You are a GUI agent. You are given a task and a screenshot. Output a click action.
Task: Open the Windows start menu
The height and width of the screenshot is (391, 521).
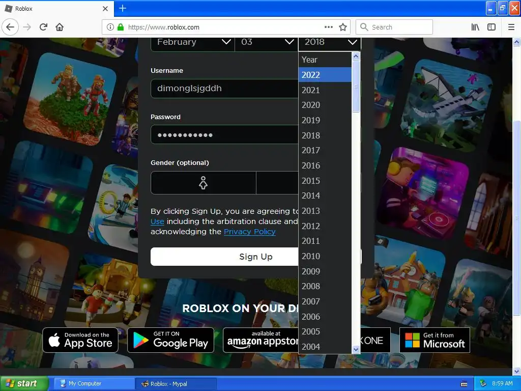[x=24, y=384]
